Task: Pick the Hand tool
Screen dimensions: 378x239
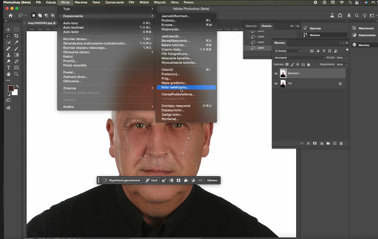Action: (8, 74)
